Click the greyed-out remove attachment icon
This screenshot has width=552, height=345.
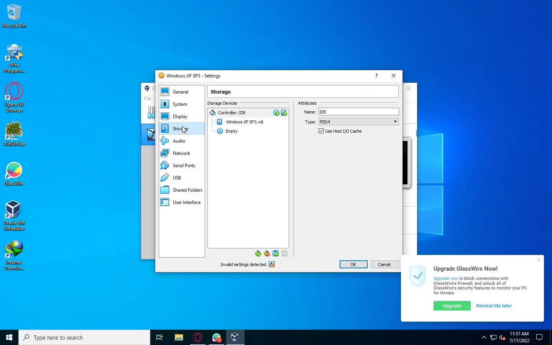[x=284, y=254]
